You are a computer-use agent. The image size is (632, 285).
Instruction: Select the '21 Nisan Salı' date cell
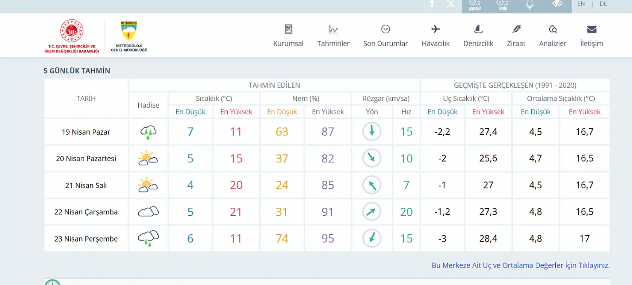pyautogui.click(x=86, y=185)
